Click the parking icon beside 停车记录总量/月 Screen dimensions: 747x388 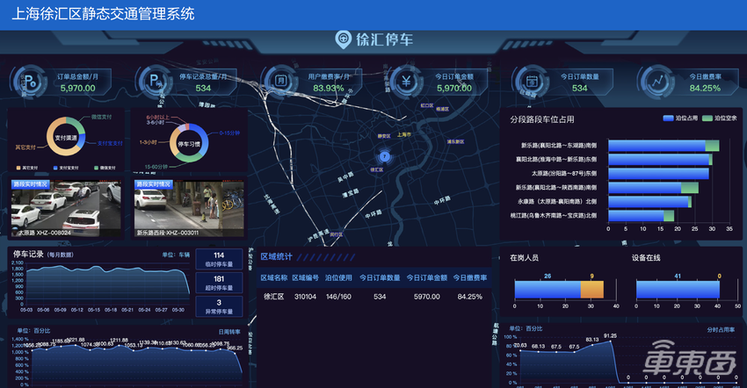(x=155, y=82)
